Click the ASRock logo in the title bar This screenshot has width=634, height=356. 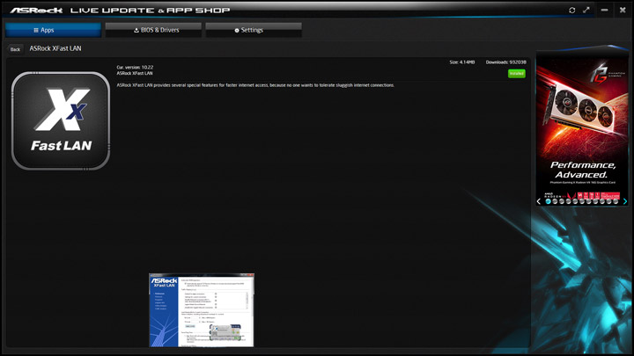(36, 10)
